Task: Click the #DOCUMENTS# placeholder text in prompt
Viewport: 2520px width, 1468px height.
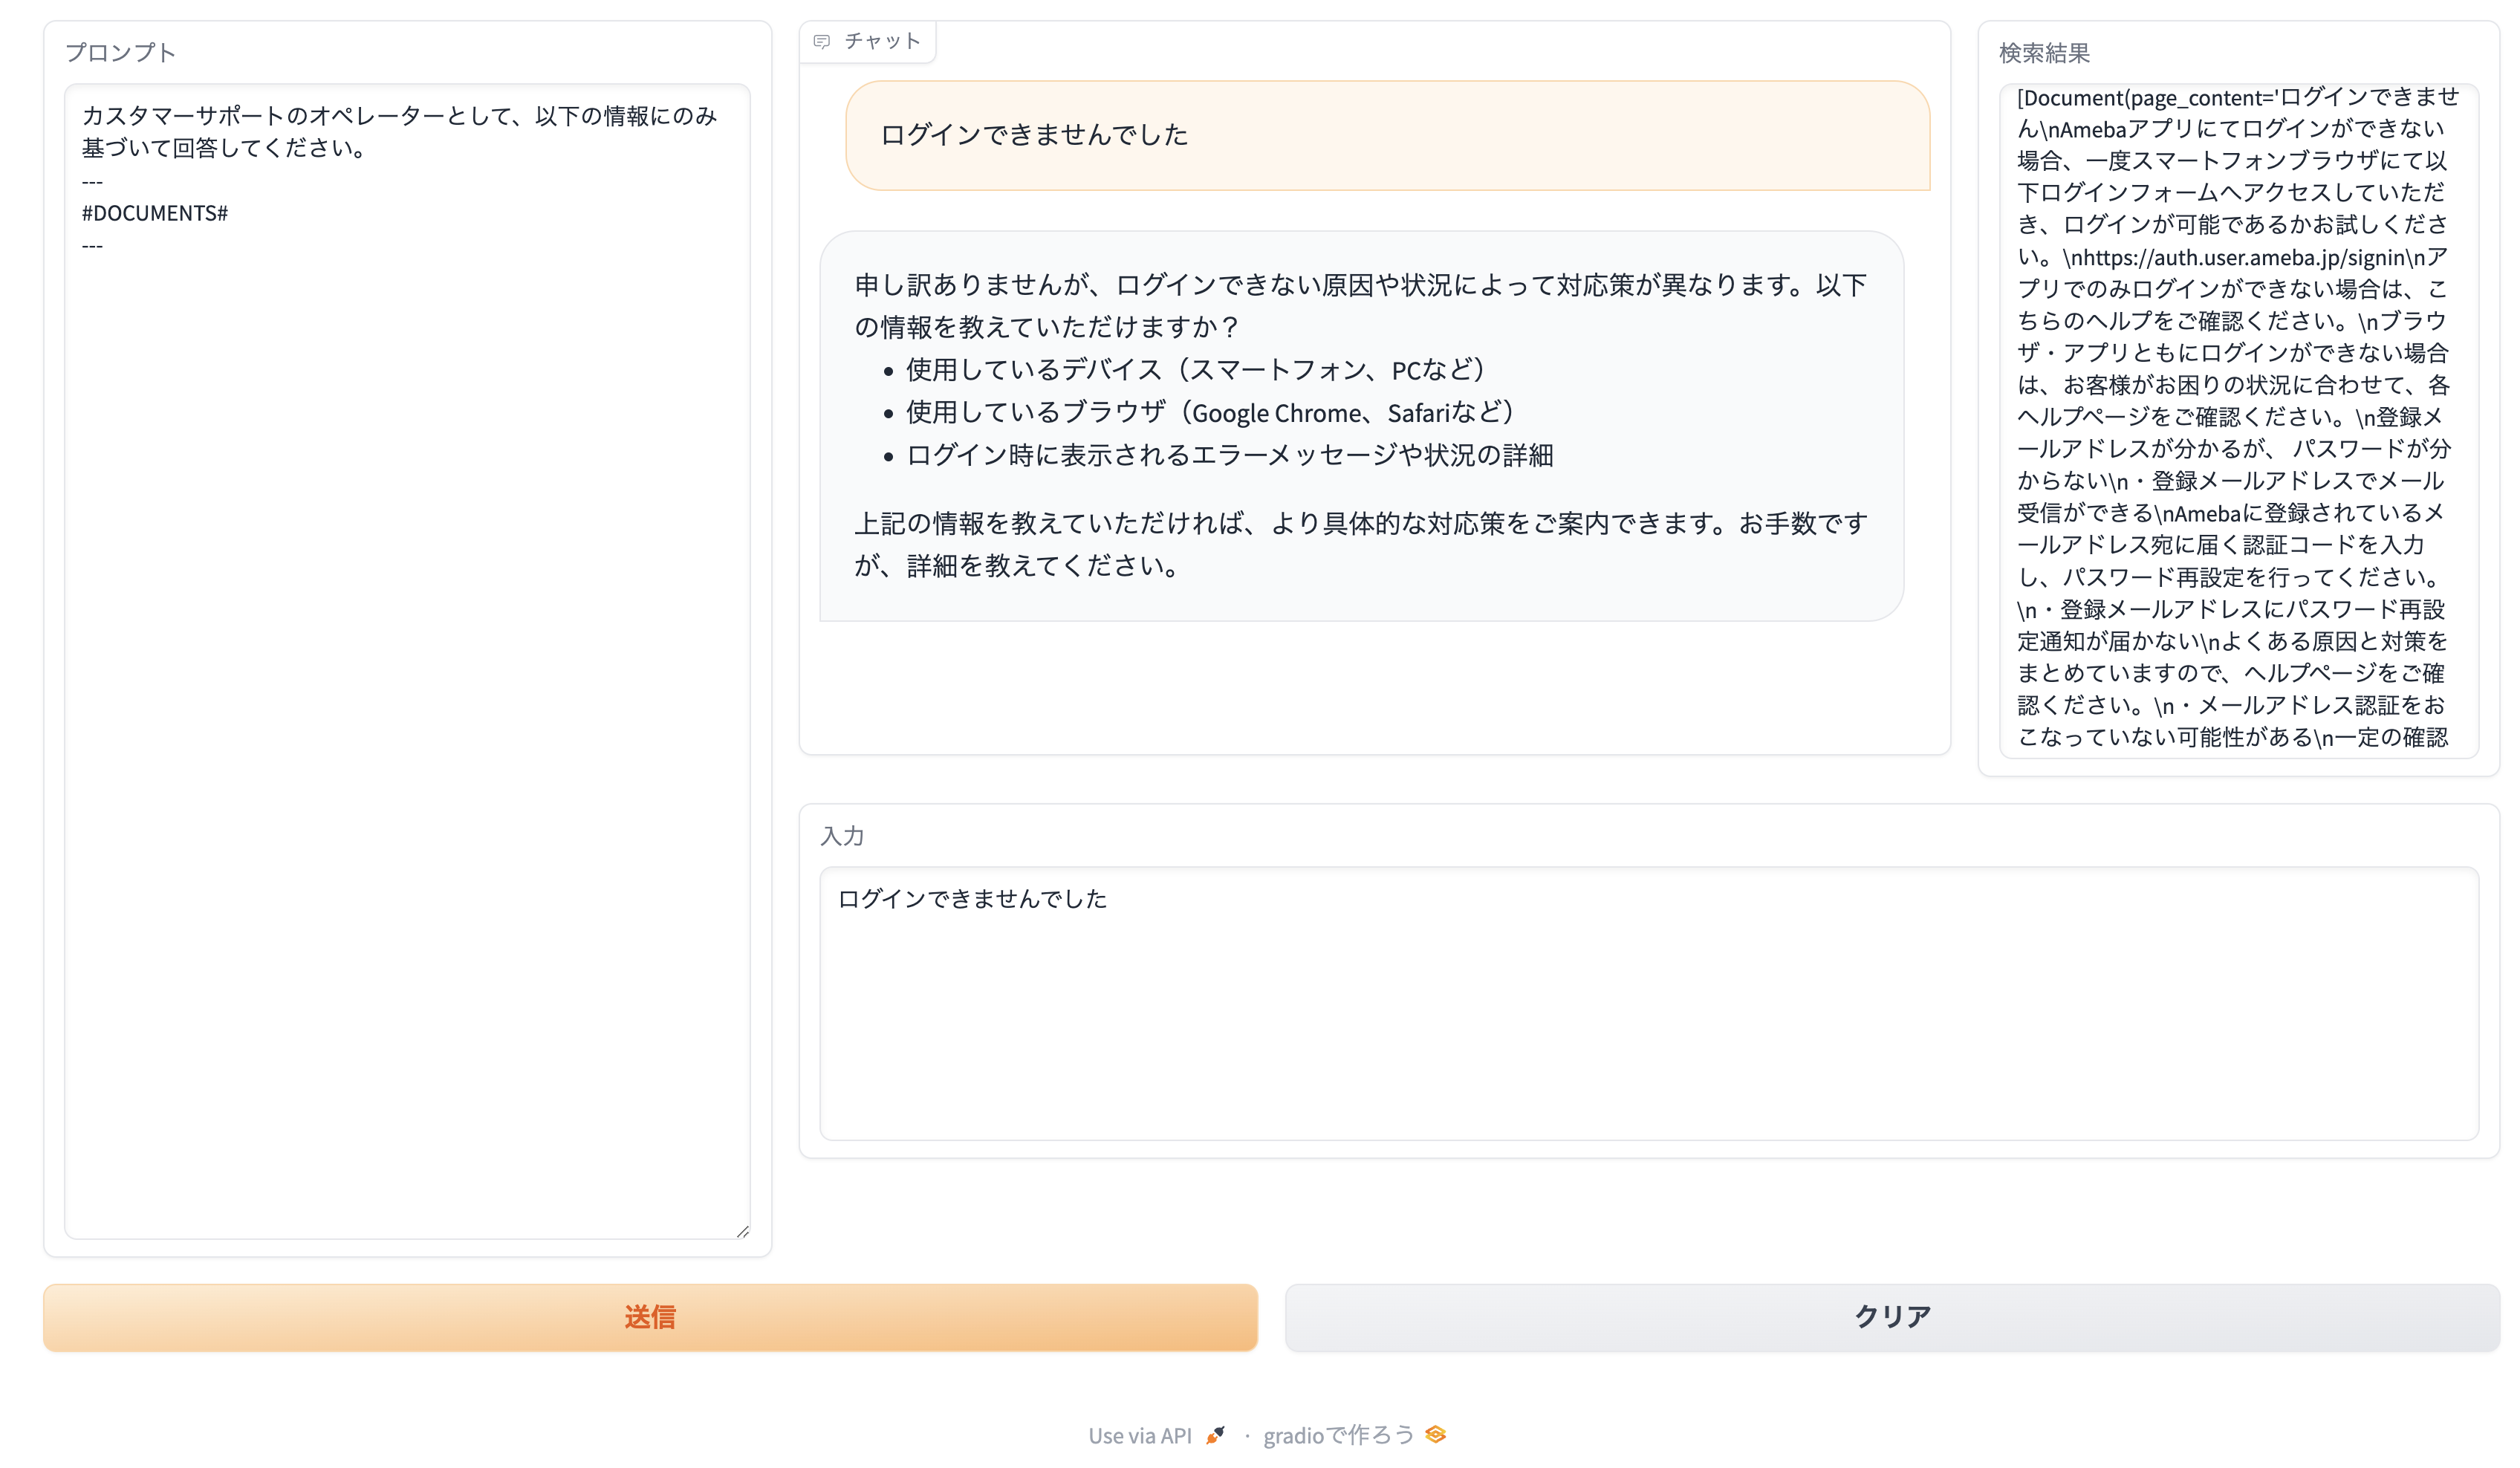Action: click(x=155, y=213)
